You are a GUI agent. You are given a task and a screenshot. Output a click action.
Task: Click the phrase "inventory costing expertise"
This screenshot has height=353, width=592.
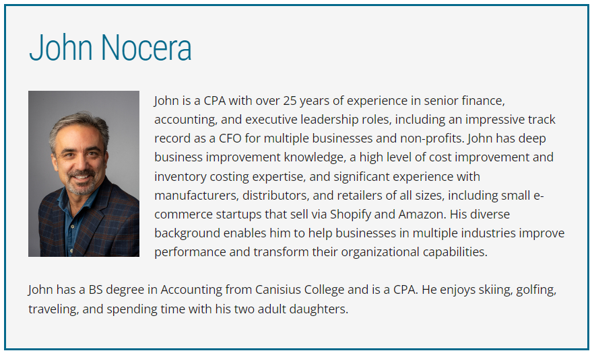coord(229,176)
